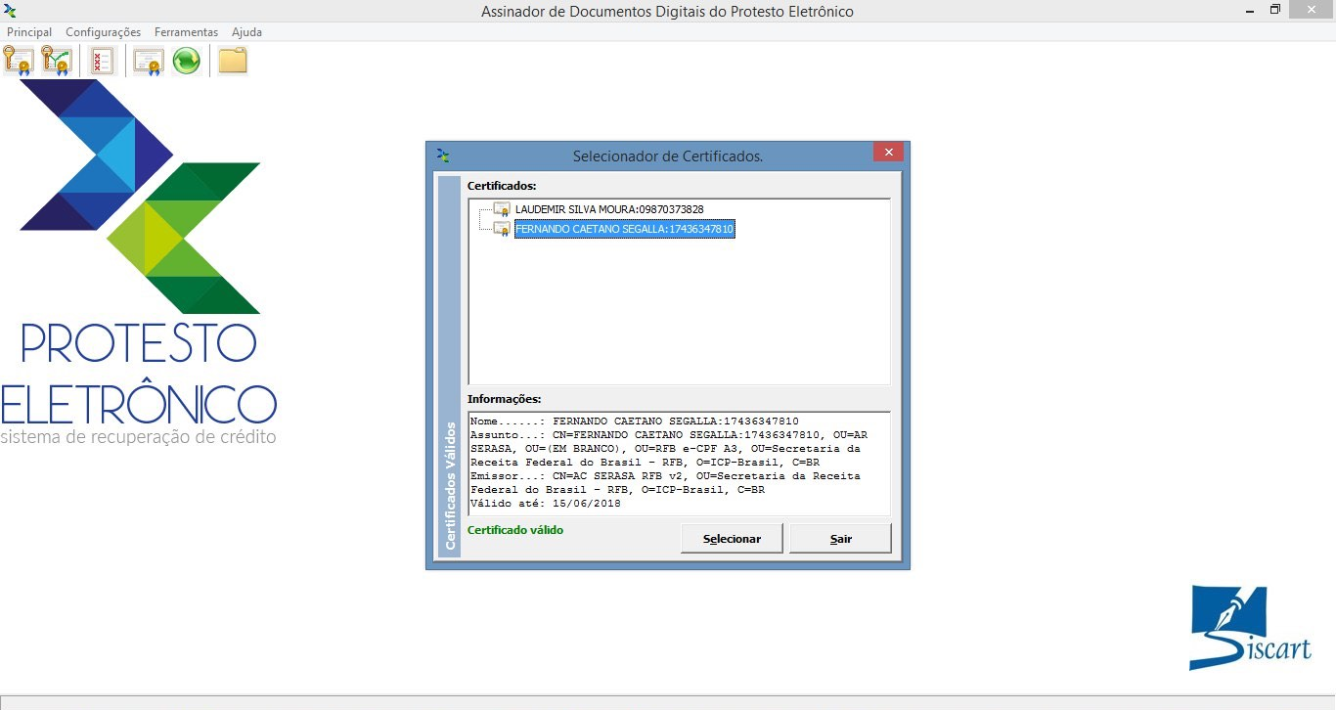The image size is (1336, 710).
Task: Click the 'Válido até: 15/06/2018' line
Action: point(545,504)
